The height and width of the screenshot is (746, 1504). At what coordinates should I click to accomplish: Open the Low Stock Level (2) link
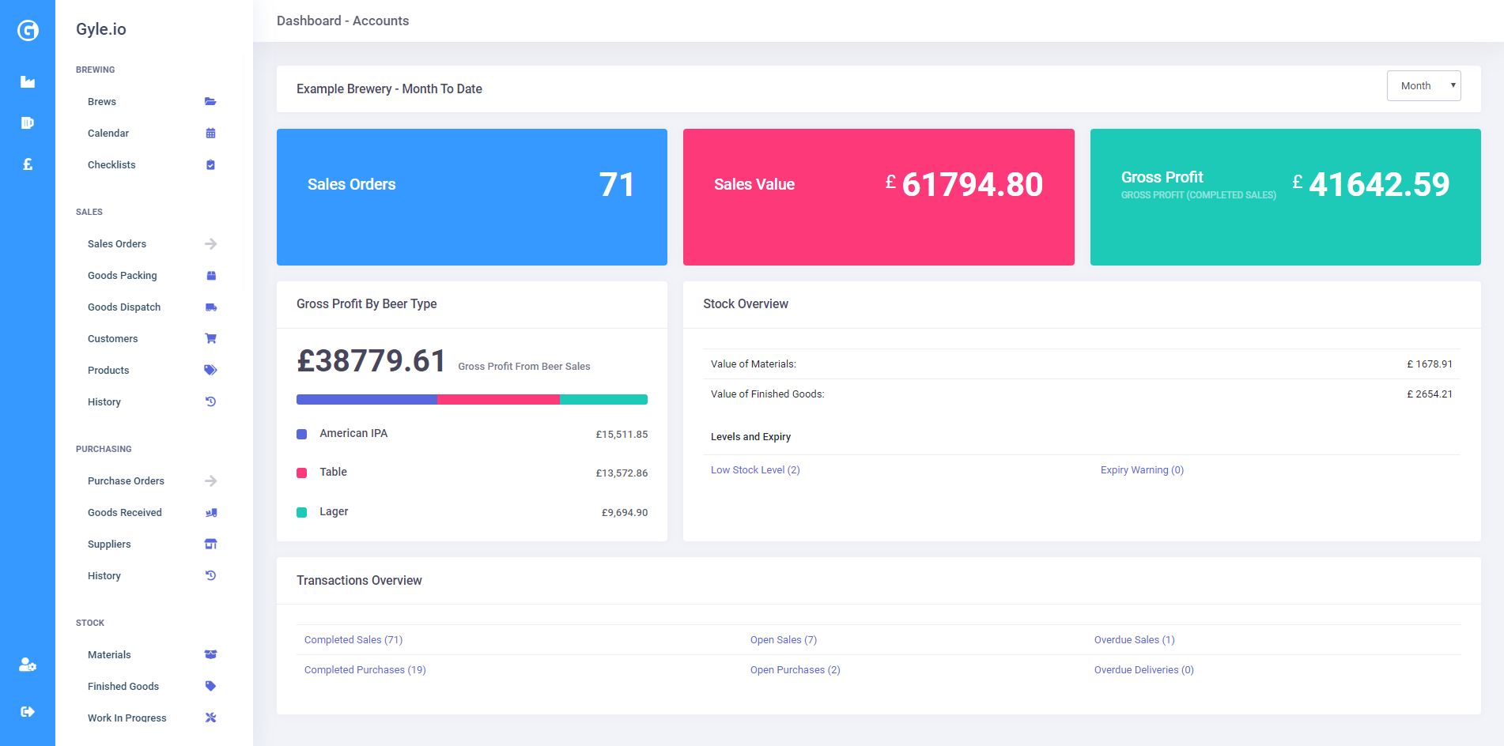tap(755, 470)
